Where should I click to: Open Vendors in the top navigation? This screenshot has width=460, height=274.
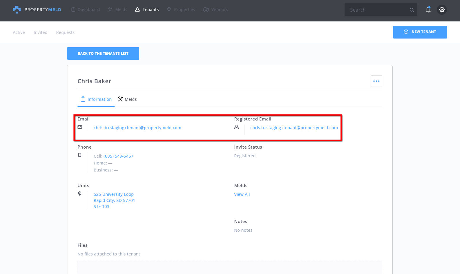tap(216, 10)
